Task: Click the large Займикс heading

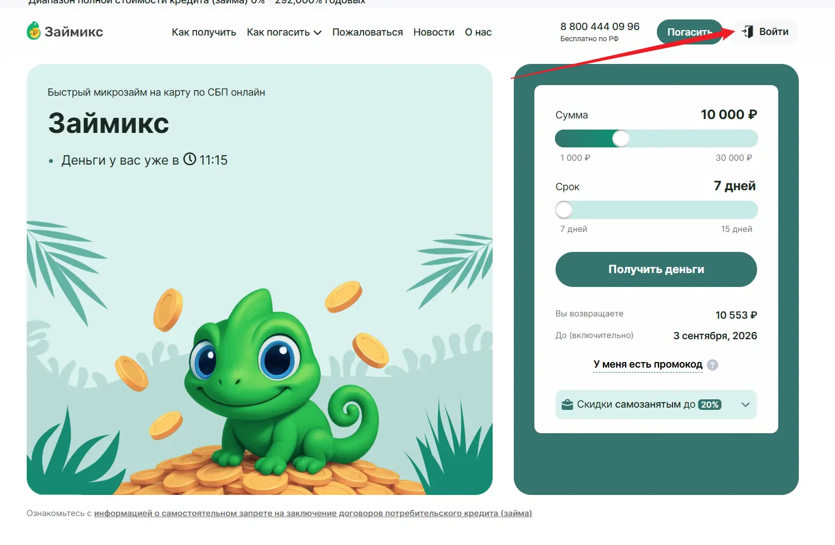Action: click(109, 123)
